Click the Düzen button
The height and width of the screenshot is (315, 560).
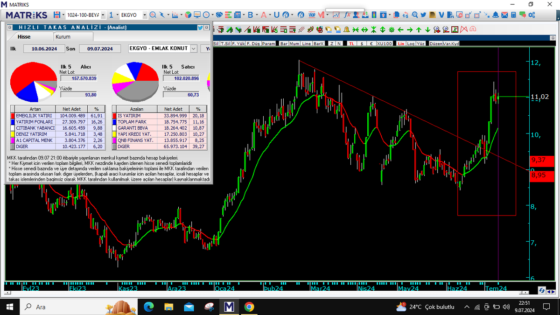[435, 43]
